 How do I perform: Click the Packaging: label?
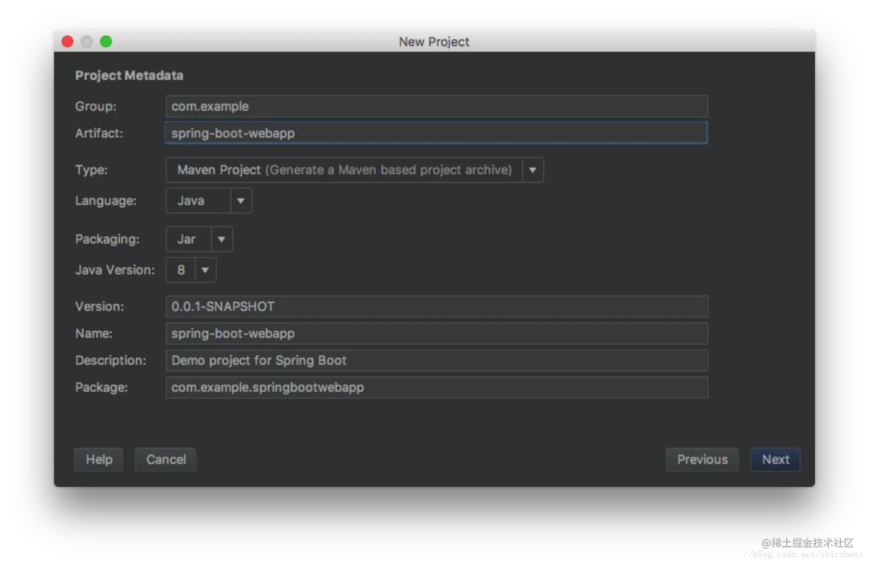coord(107,239)
